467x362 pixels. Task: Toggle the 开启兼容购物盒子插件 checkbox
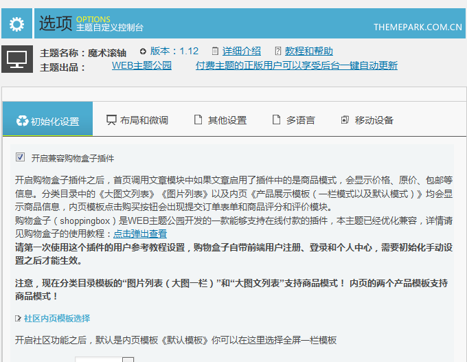[21, 157]
